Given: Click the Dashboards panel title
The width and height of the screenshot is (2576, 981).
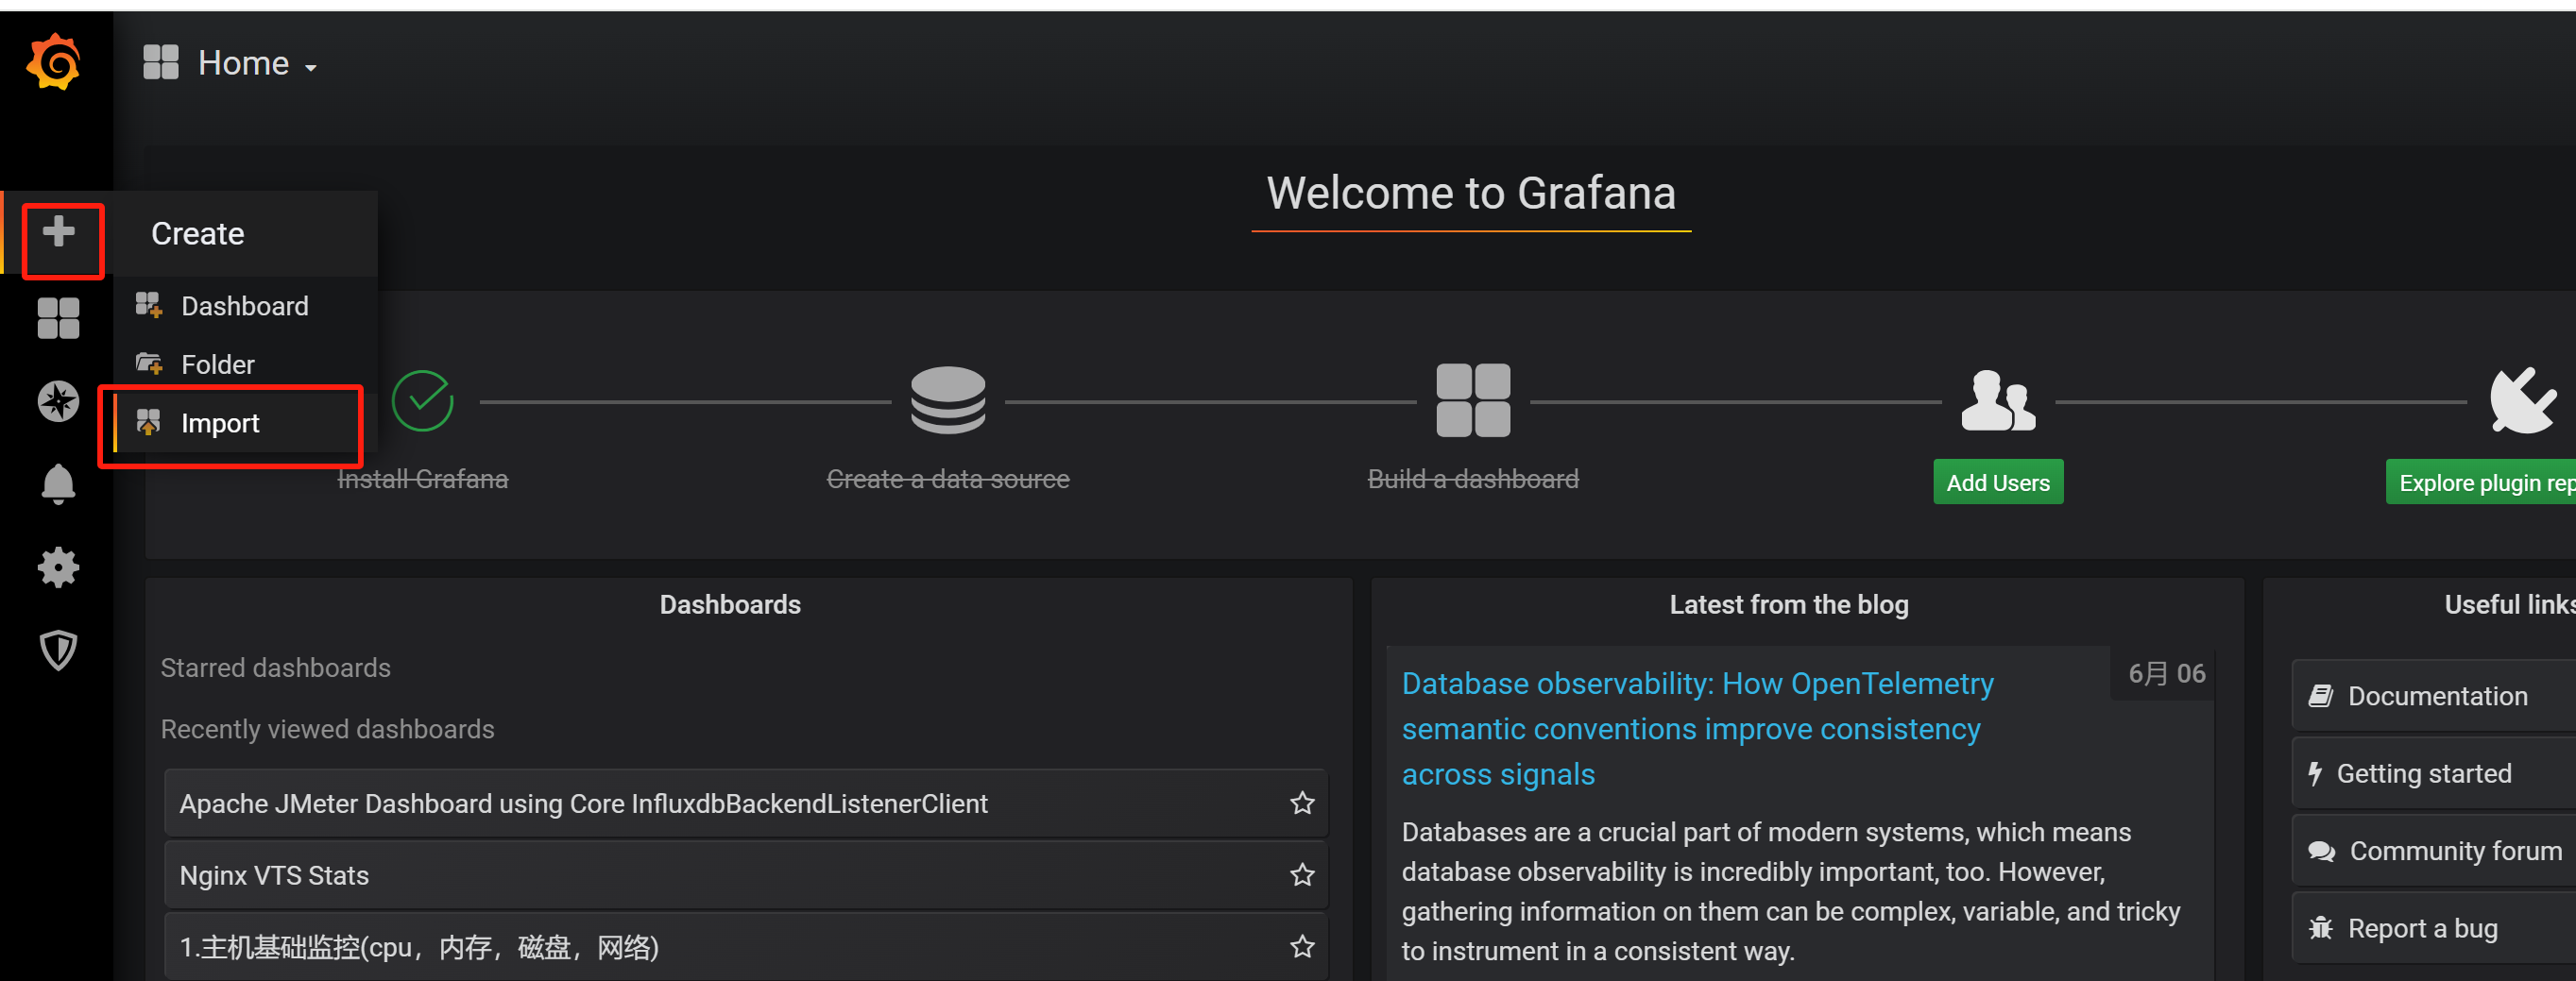Looking at the screenshot, I should [730, 605].
